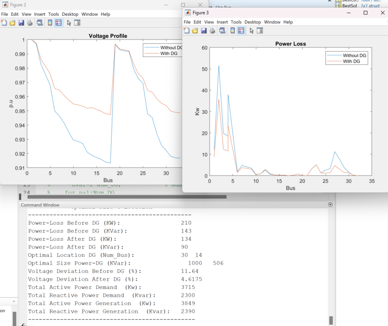Insert Colorbar using Figure 3 toolbar icon
This screenshot has width=388, height=326.
coord(232,30)
